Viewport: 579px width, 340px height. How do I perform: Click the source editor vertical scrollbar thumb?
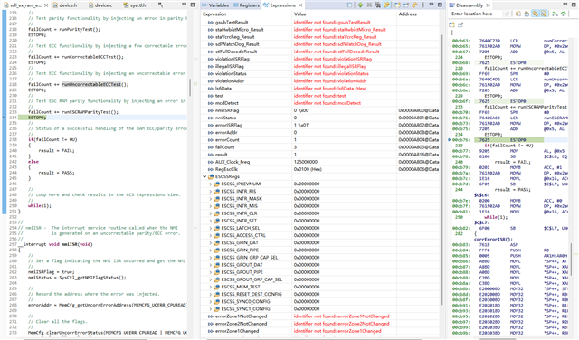coord(190,88)
